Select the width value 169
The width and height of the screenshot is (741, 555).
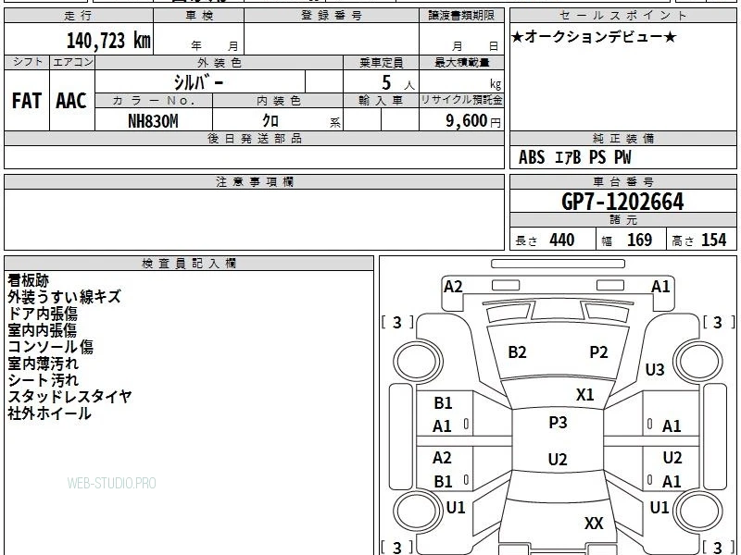tap(639, 240)
